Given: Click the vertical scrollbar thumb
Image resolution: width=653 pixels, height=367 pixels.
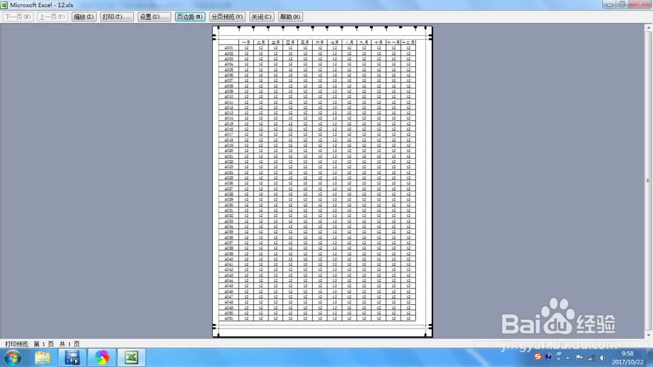Looking at the screenshot, I should 648,180.
